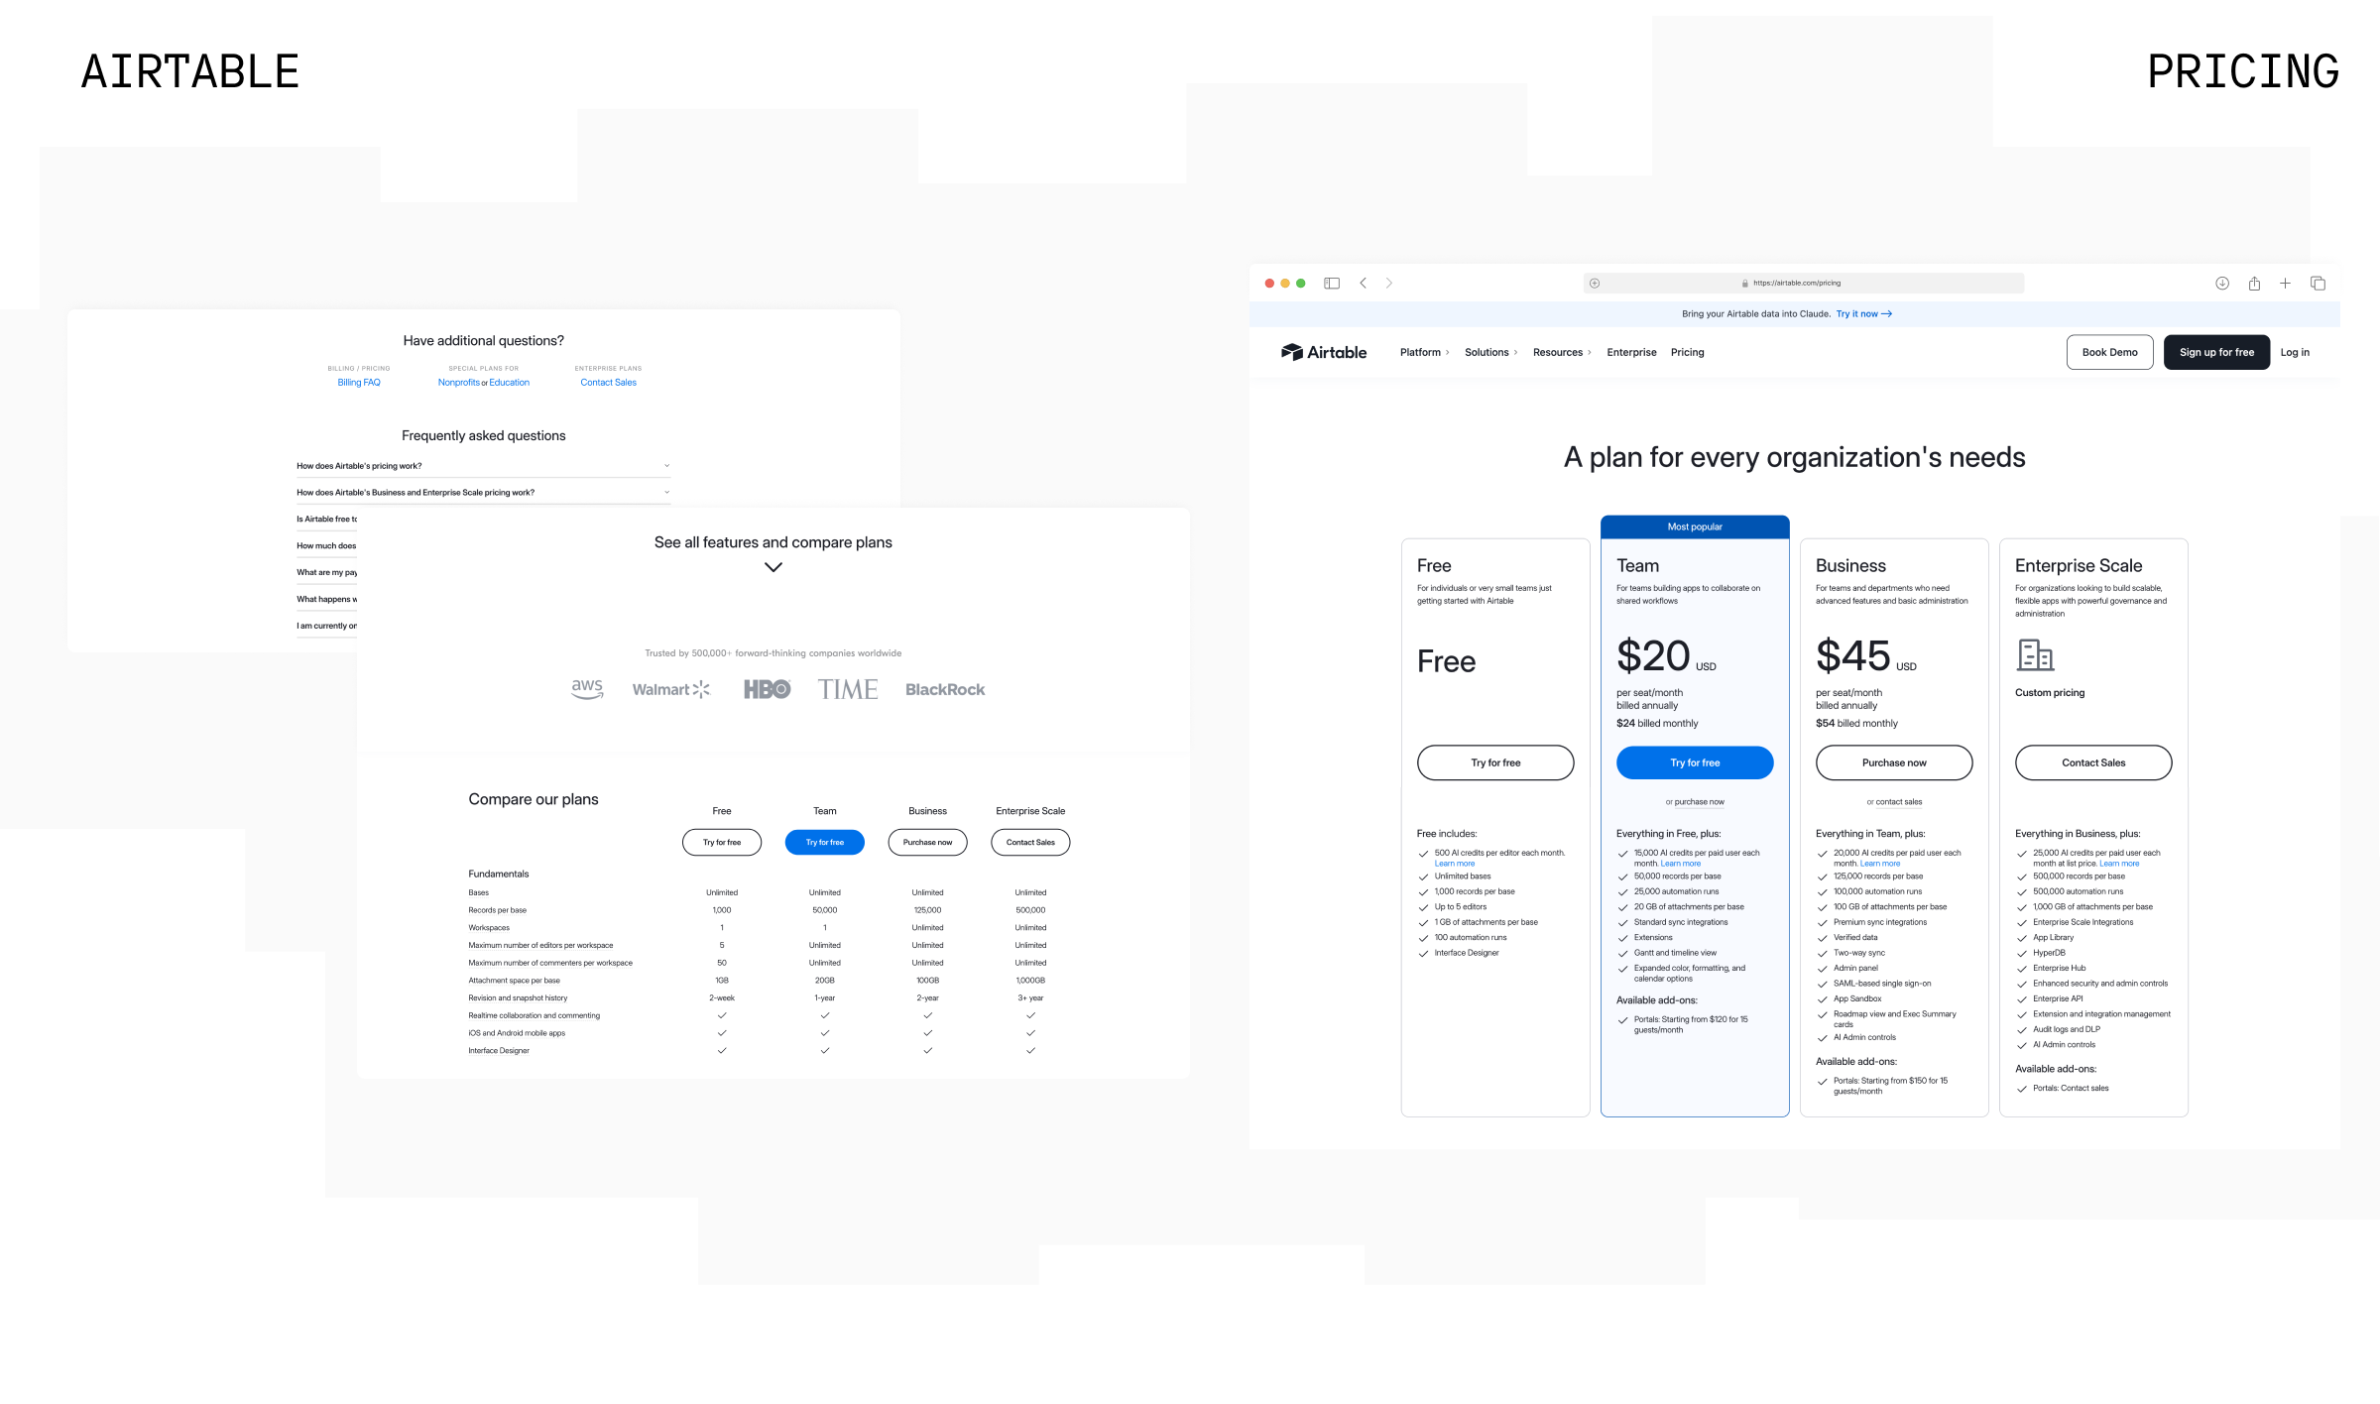Open the Resources navigation dropdown
Viewport: 2380px width, 1404px height.
pos(1562,352)
